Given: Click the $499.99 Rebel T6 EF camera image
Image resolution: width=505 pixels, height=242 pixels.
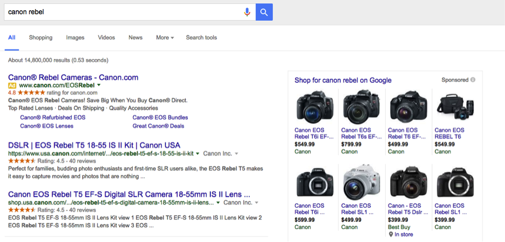Looking at the screenshot, I should (408, 107).
